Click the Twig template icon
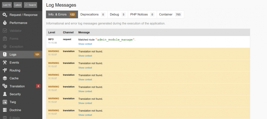Image resolution: width=267 pixels, height=119 pixels. click(5, 102)
